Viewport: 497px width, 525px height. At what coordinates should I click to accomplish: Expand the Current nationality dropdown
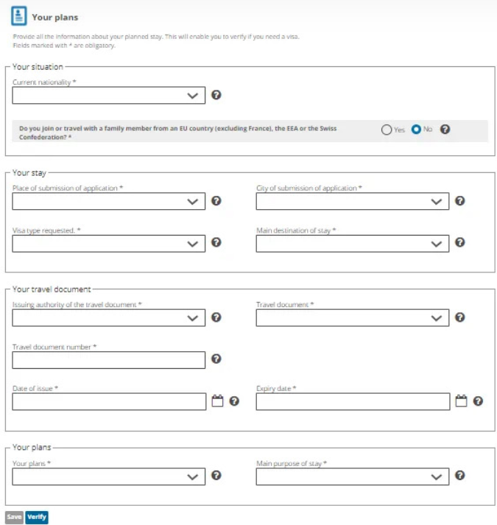pyautogui.click(x=108, y=96)
